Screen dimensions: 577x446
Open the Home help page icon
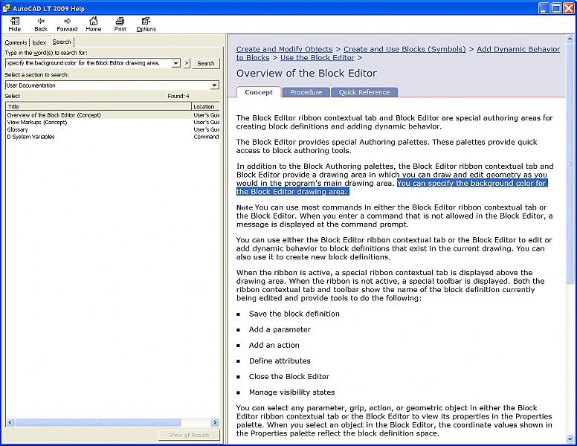point(94,25)
